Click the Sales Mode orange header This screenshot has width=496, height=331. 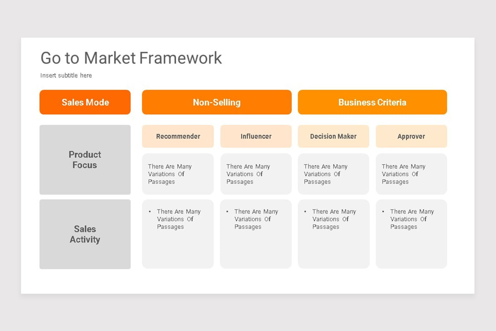click(85, 102)
